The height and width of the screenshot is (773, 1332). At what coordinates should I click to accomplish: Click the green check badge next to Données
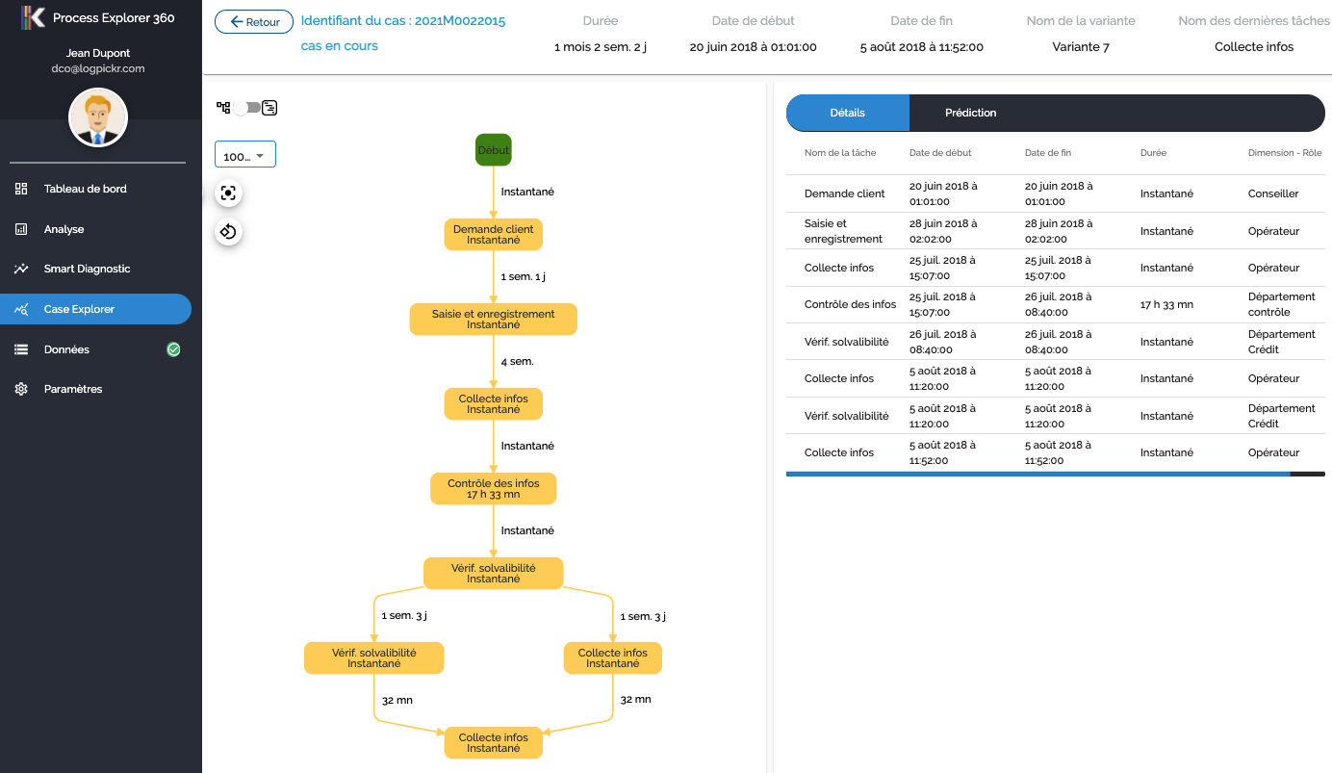coord(173,349)
